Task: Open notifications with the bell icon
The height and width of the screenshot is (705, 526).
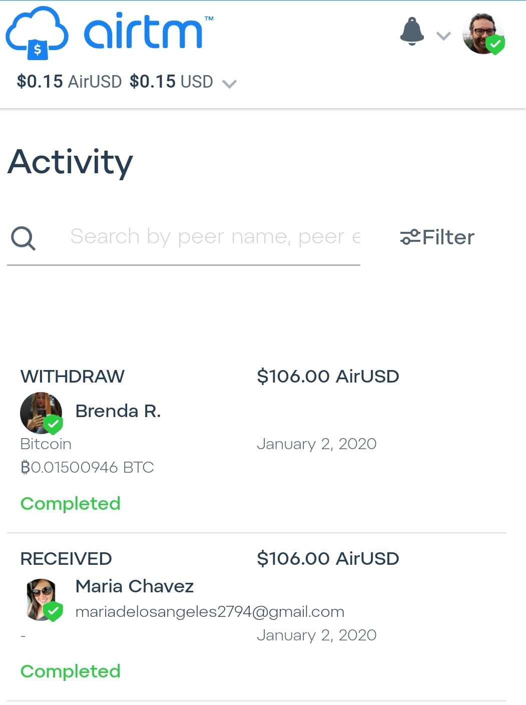Action: pos(412,32)
